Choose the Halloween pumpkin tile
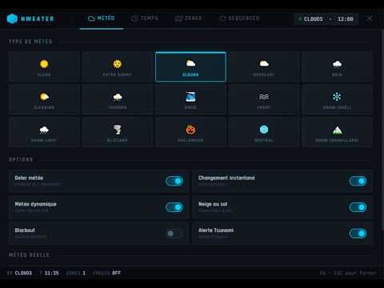 point(190,132)
